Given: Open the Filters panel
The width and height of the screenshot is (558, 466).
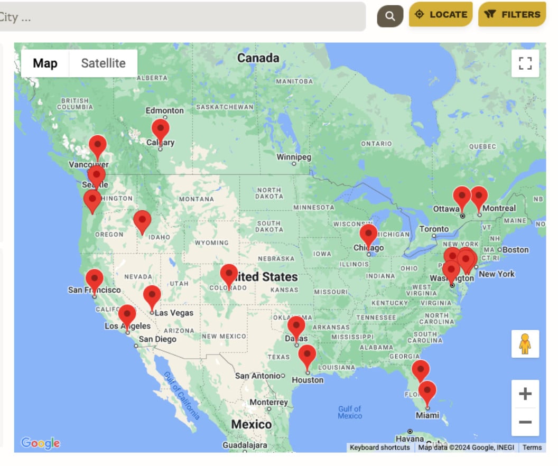Looking at the screenshot, I should (x=513, y=15).
